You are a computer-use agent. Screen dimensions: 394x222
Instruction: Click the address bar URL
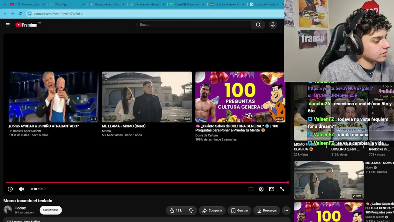(x=58, y=14)
